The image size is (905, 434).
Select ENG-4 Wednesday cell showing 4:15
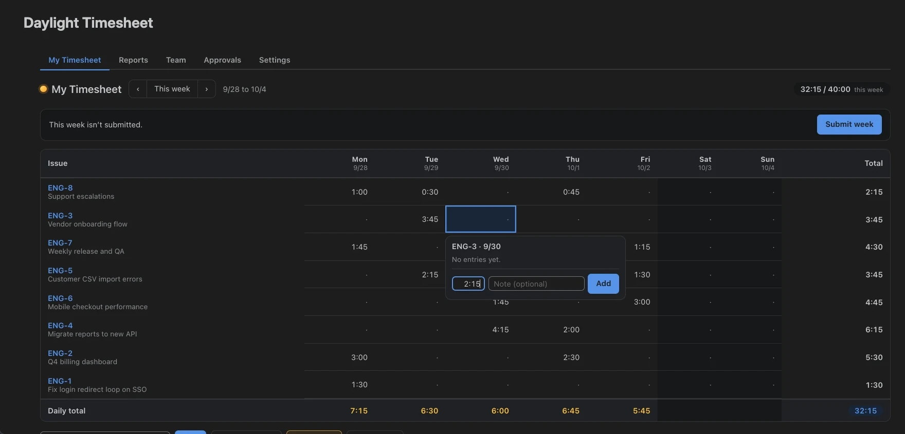481,330
